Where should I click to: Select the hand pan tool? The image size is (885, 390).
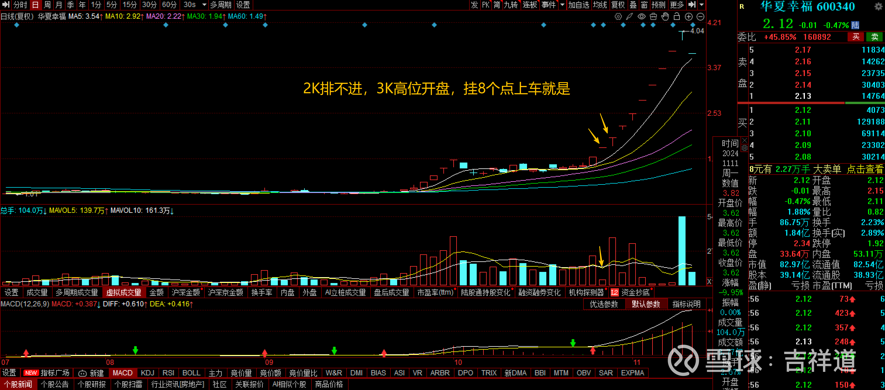coord(665,16)
